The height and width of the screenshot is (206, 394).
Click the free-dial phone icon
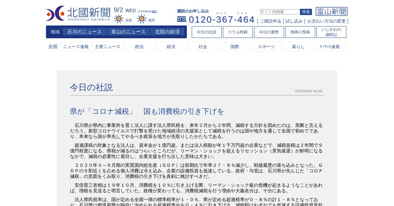(x=182, y=19)
